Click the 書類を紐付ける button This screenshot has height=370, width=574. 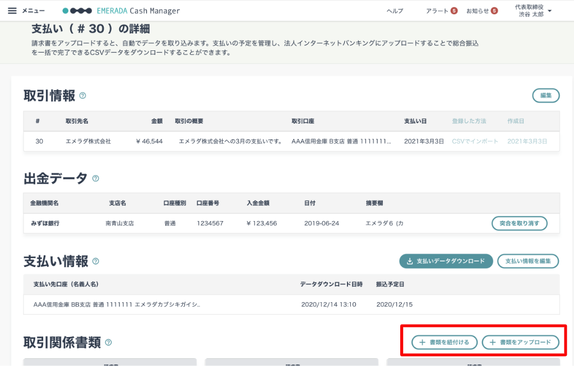(x=445, y=342)
